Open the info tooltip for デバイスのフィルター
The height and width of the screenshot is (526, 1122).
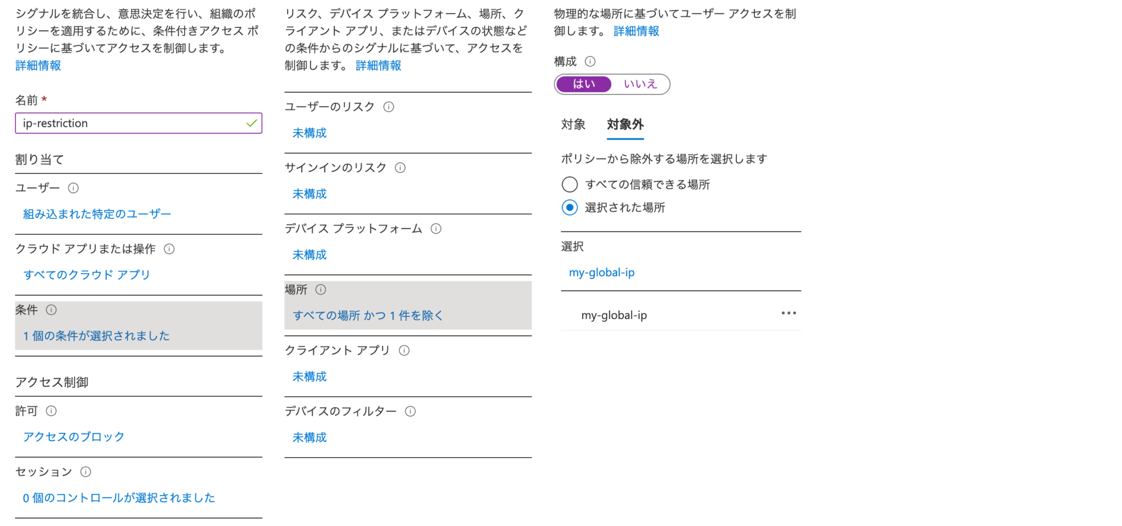coord(410,411)
